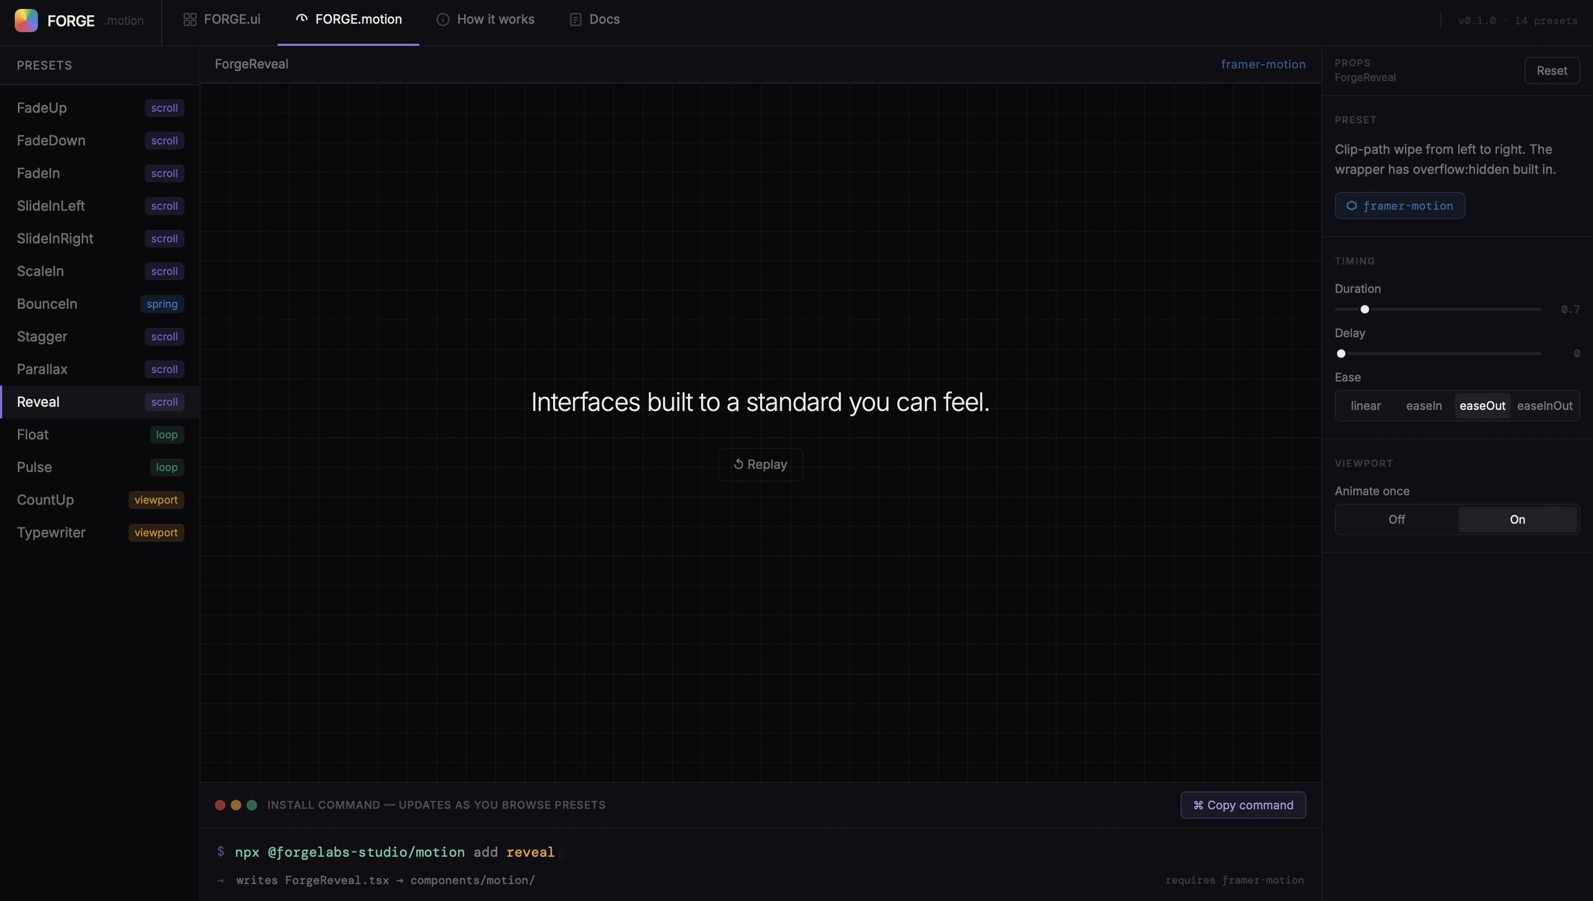
Task: Select the Stagger preset
Action: (100, 337)
